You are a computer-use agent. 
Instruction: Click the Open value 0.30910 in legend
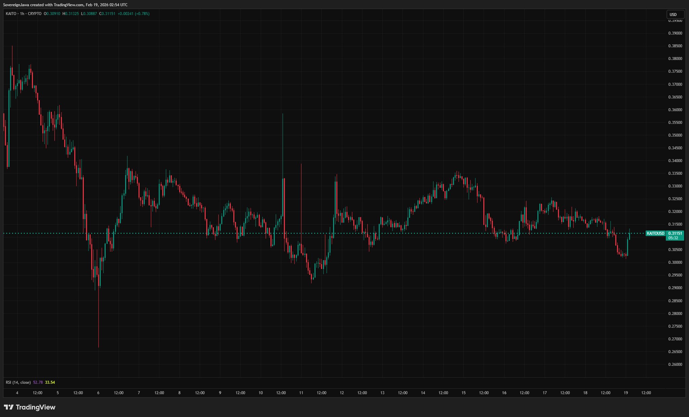point(53,14)
